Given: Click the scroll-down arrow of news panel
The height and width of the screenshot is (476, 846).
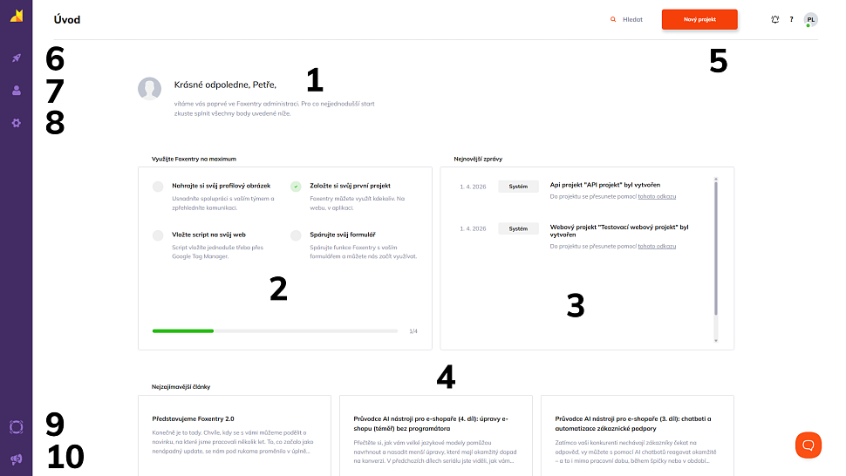Looking at the screenshot, I should [716, 341].
